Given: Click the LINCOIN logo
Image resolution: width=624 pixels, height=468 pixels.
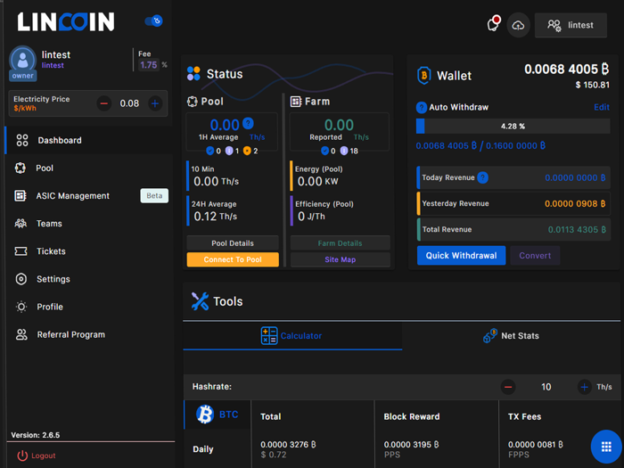Looking at the screenshot, I should (66, 21).
